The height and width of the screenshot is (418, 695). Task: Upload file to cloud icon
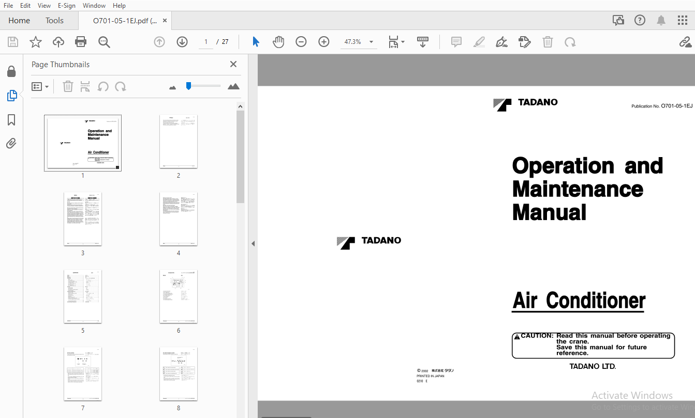pyautogui.click(x=58, y=42)
